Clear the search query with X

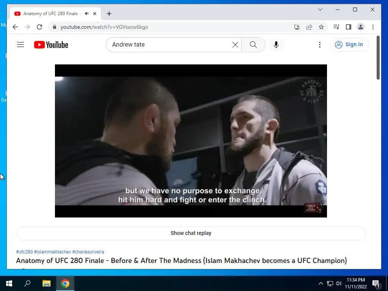(235, 45)
